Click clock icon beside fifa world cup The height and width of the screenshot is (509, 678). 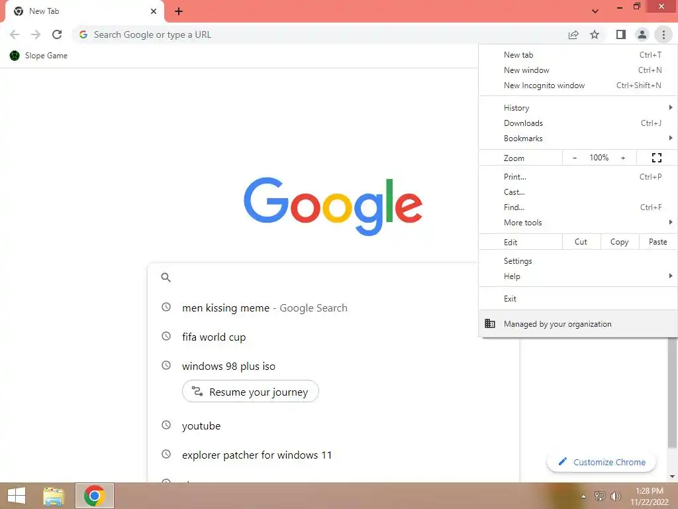pos(166,336)
